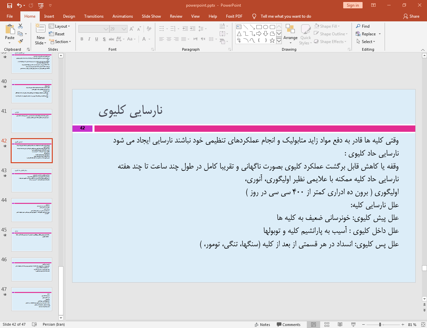Decrease font size icon
This screenshot has width=427, height=328.
(139, 29)
